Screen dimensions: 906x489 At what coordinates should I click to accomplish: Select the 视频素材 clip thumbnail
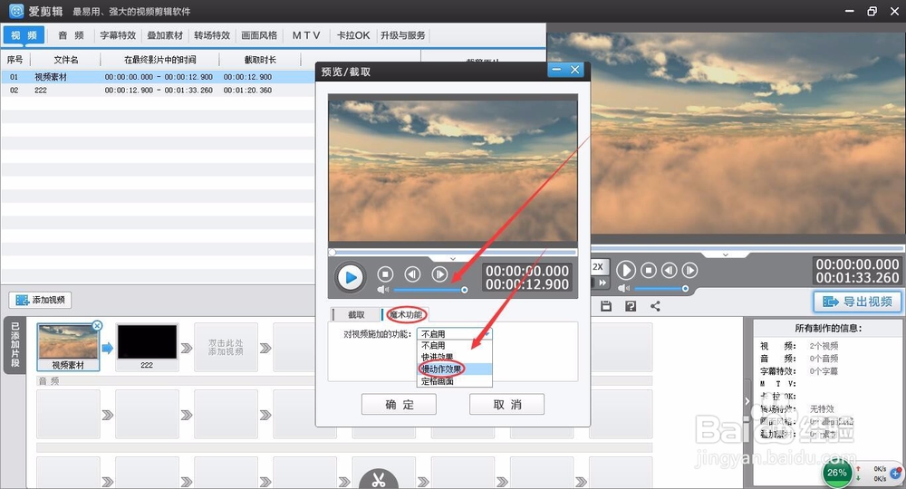click(68, 347)
